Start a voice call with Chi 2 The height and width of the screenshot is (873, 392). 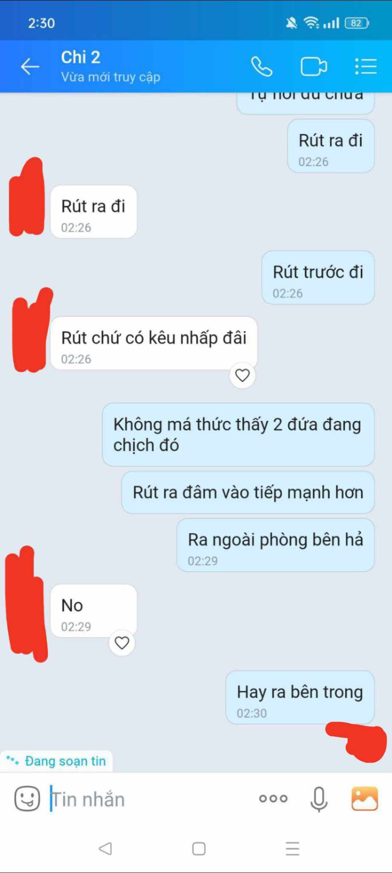(x=261, y=66)
